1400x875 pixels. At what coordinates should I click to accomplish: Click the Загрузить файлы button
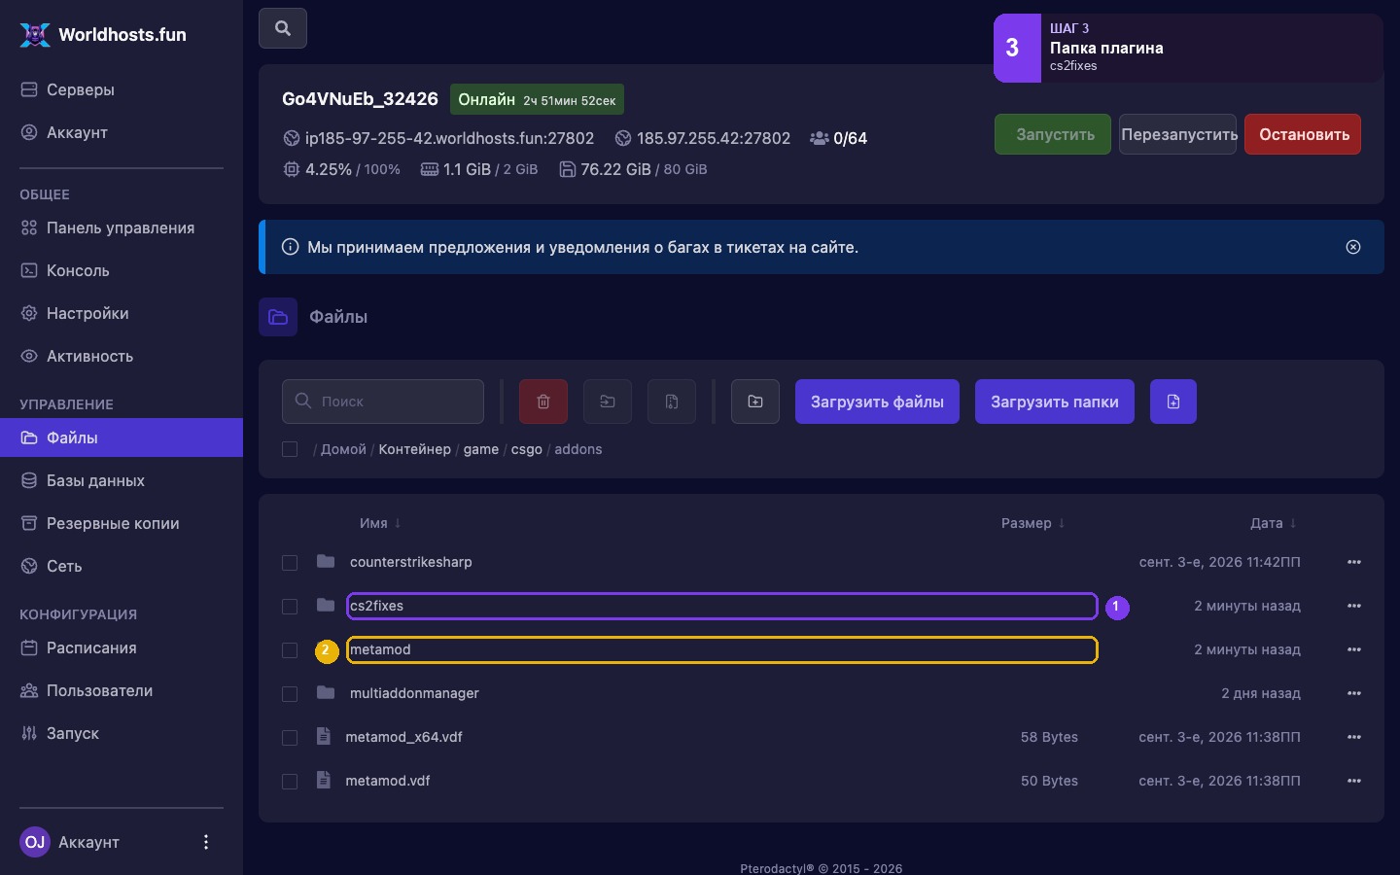tap(877, 402)
